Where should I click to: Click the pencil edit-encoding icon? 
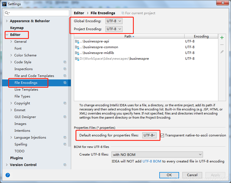[x=222, y=52]
